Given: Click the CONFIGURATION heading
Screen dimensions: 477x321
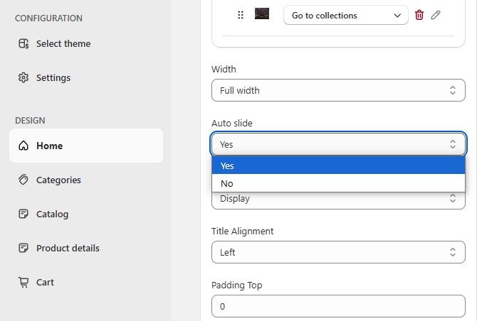Looking at the screenshot, I should pyautogui.click(x=48, y=18).
